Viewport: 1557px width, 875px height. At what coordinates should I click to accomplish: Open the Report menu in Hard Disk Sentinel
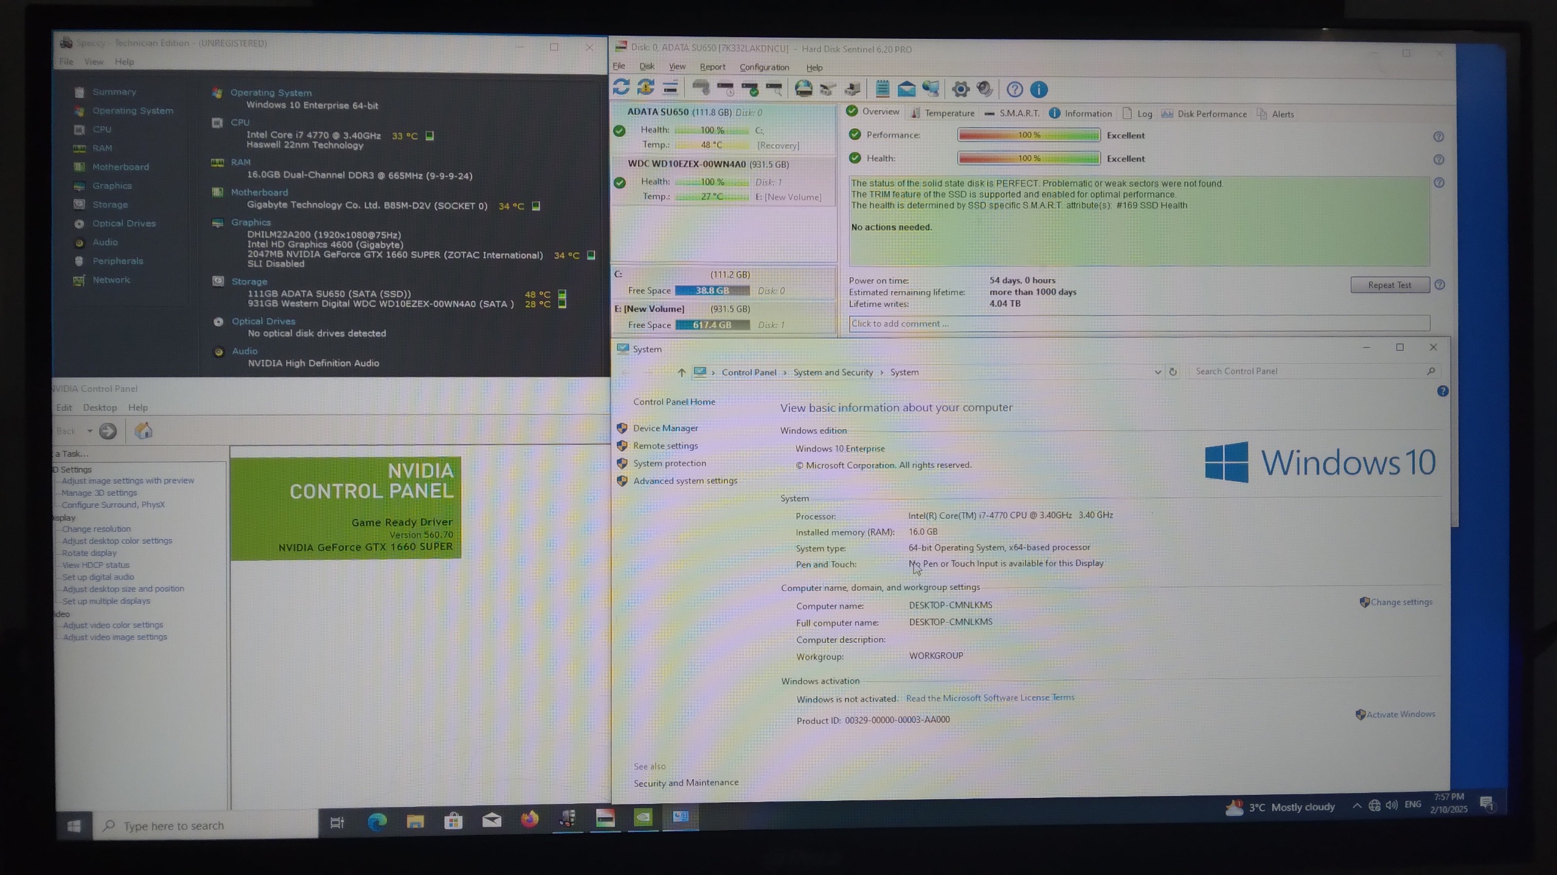(712, 67)
